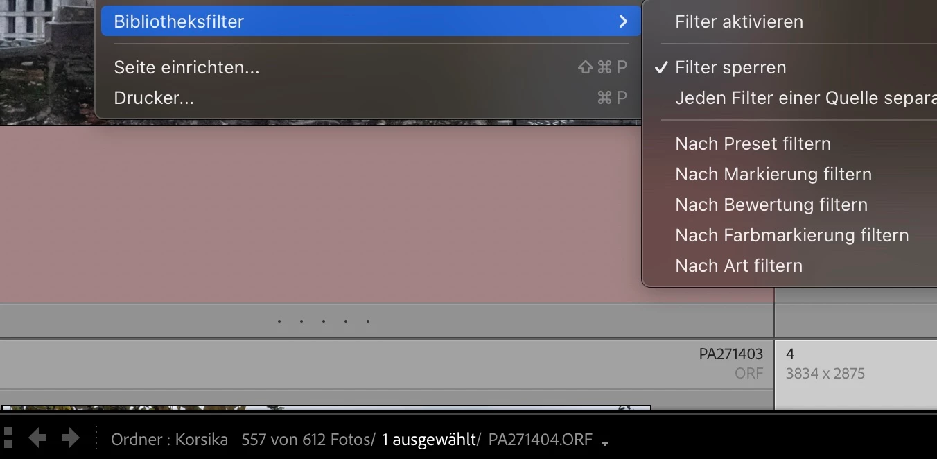
Task: Click the back arrow in the filmstrip bar
Action: pos(37,438)
